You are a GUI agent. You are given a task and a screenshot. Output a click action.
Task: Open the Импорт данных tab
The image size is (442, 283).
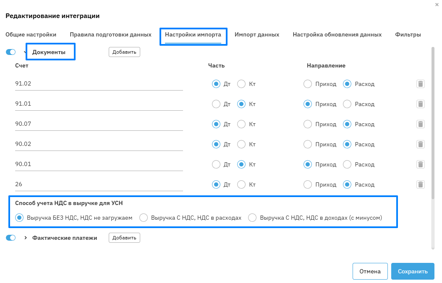click(x=257, y=34)
